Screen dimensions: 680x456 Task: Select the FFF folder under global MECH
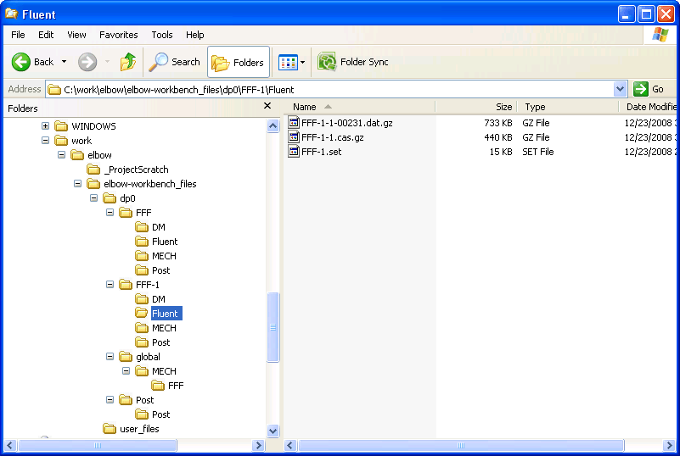[176, 386]
